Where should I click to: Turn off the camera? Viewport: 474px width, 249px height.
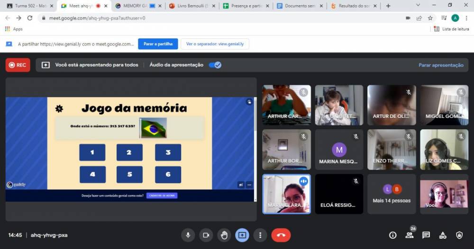pyautogui.click(x=206, y=235)
